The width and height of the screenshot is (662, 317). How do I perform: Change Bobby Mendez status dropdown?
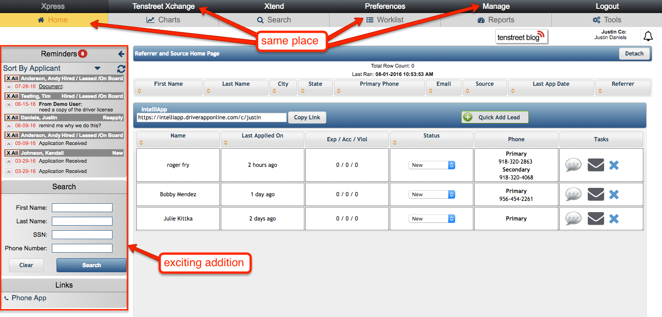(432, 194)
